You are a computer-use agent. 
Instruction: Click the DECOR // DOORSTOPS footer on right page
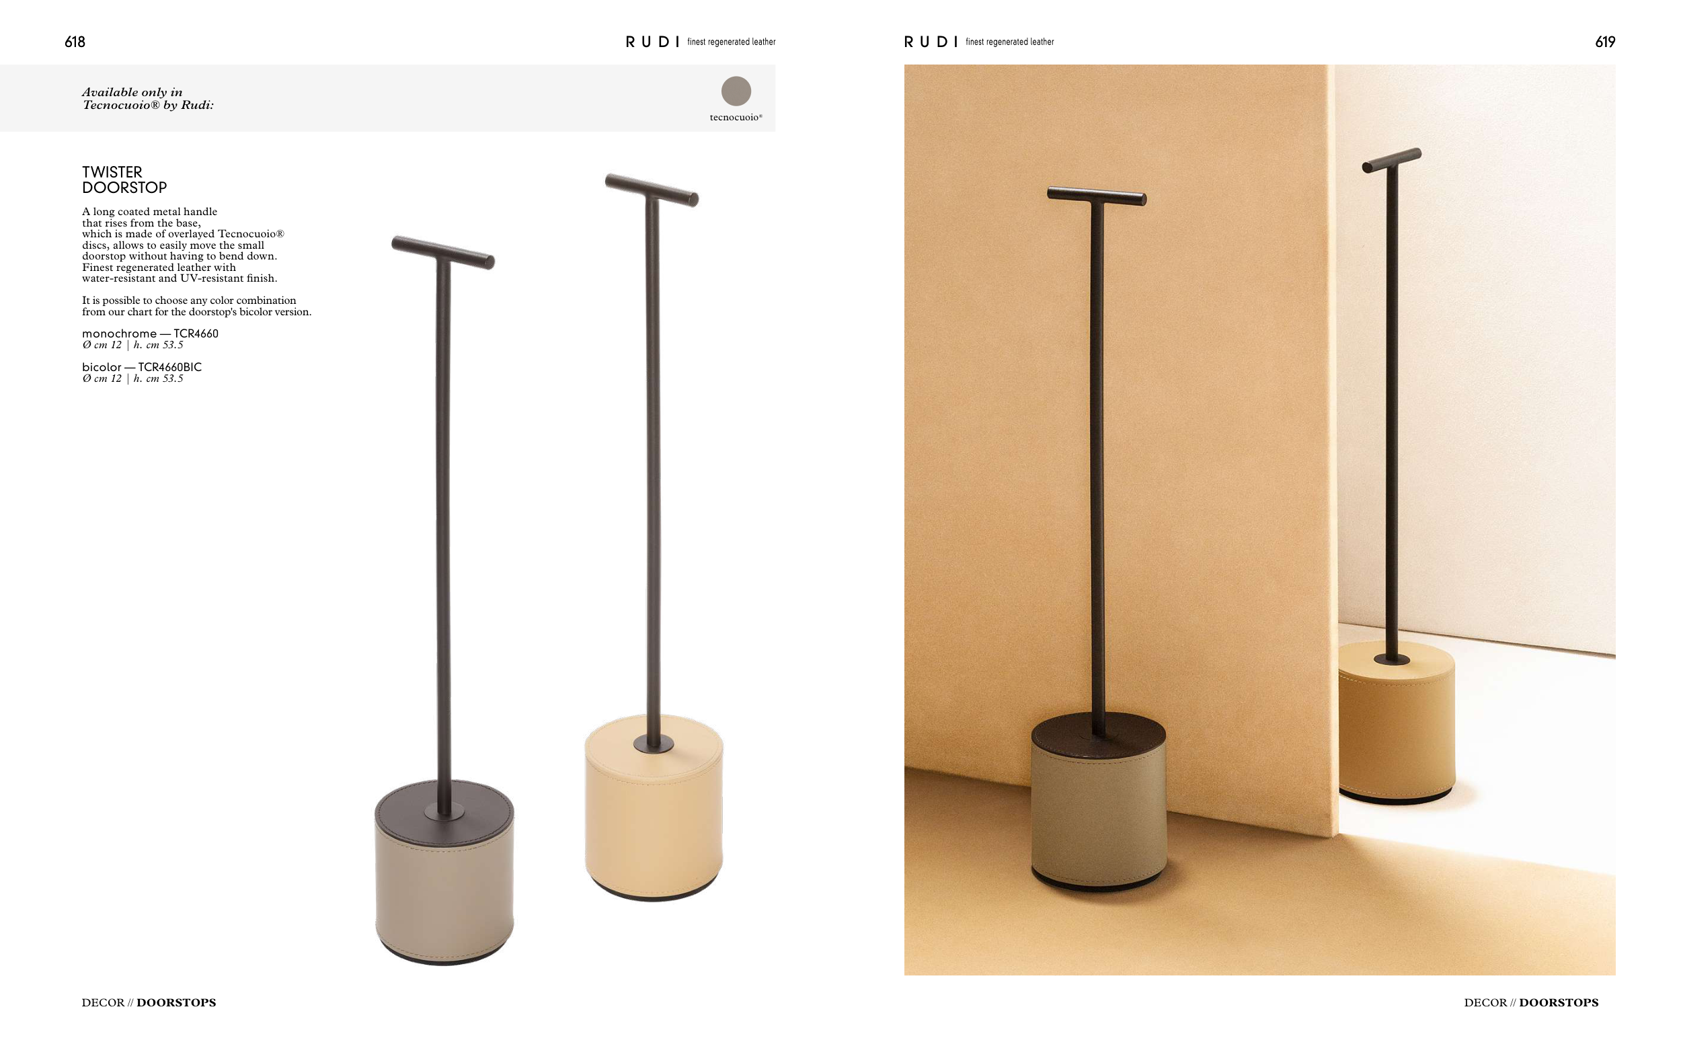pyautogui.click(x=1531, y=1002)
